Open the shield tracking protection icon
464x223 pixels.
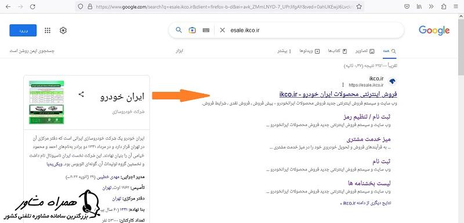coord(81,6)
